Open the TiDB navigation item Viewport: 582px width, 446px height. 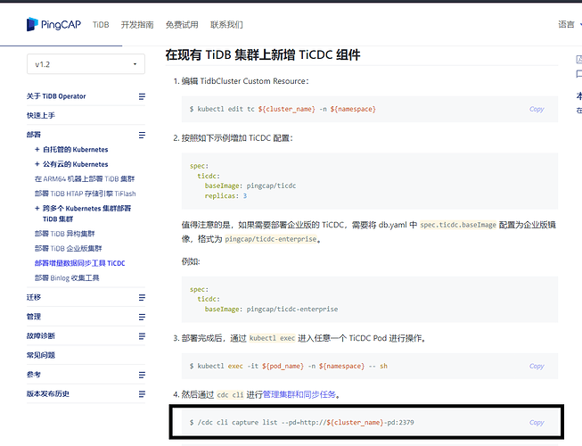(101, 25)
